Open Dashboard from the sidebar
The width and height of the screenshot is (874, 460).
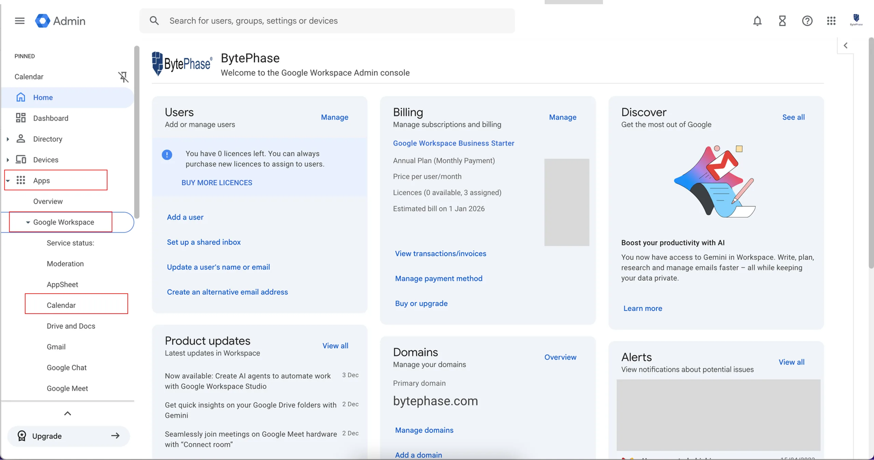[x=51, y=118]
